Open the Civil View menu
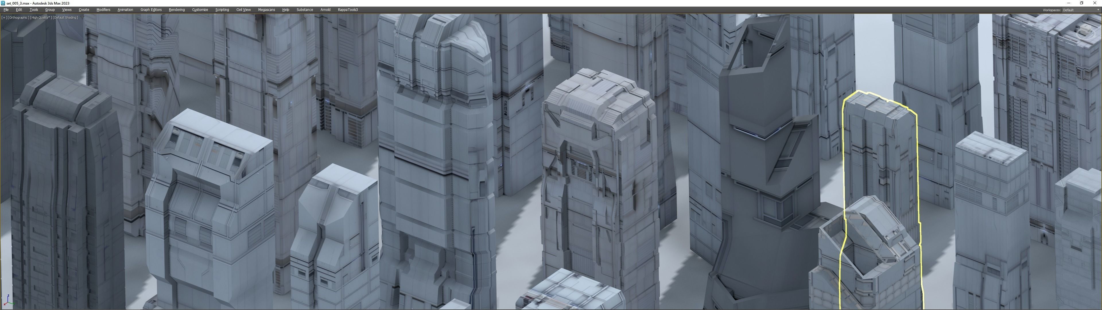The image size is (1102, 310). tap(243, 9)
